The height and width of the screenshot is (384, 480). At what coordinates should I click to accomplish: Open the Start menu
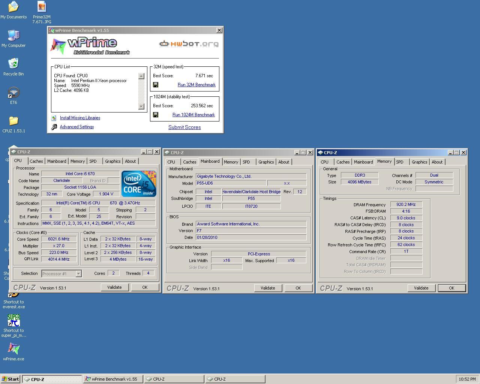10,379
